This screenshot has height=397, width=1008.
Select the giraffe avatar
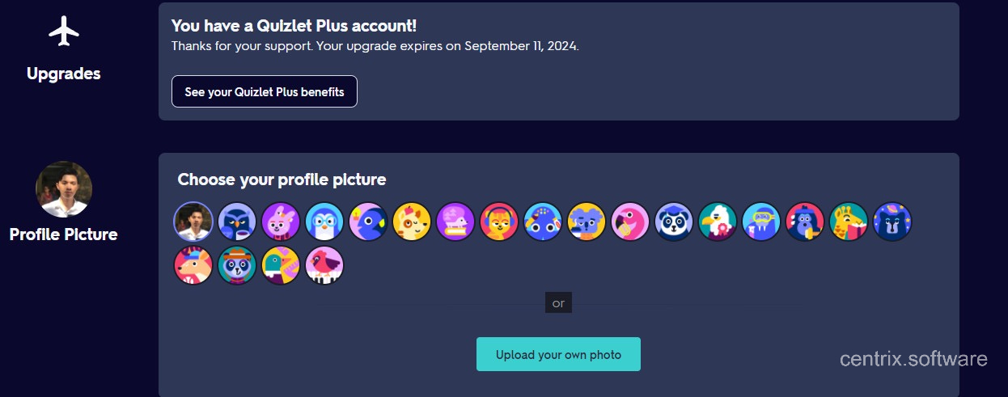(849, 222)
